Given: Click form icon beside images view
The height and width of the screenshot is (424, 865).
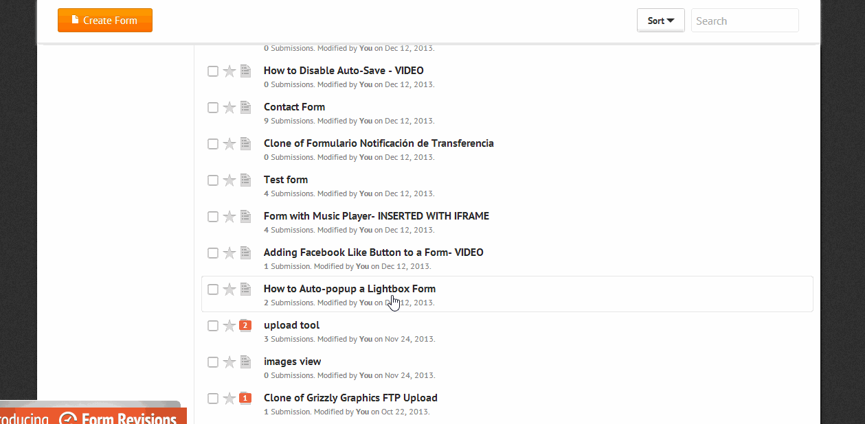Looking at the screenshot, I should coord(245,362).
